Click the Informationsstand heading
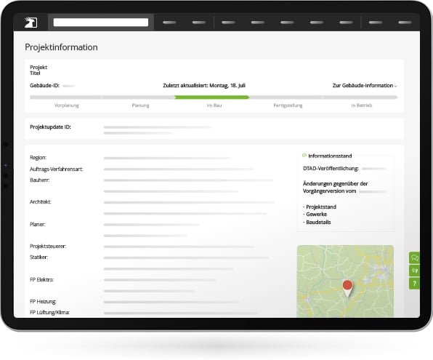 (330, 156)
